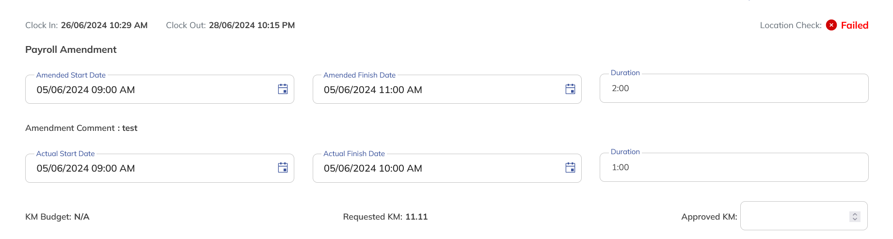Focus the Duration field showing 2:00
893x239 pixels.
point(733,89)
